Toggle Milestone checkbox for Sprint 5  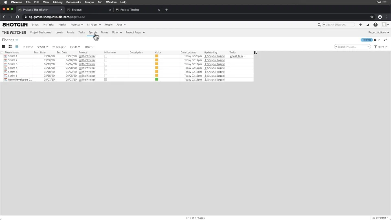pos(106,72)
